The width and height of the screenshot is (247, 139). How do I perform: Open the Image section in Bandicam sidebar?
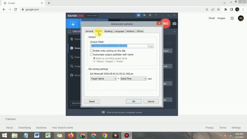[75, 66]
